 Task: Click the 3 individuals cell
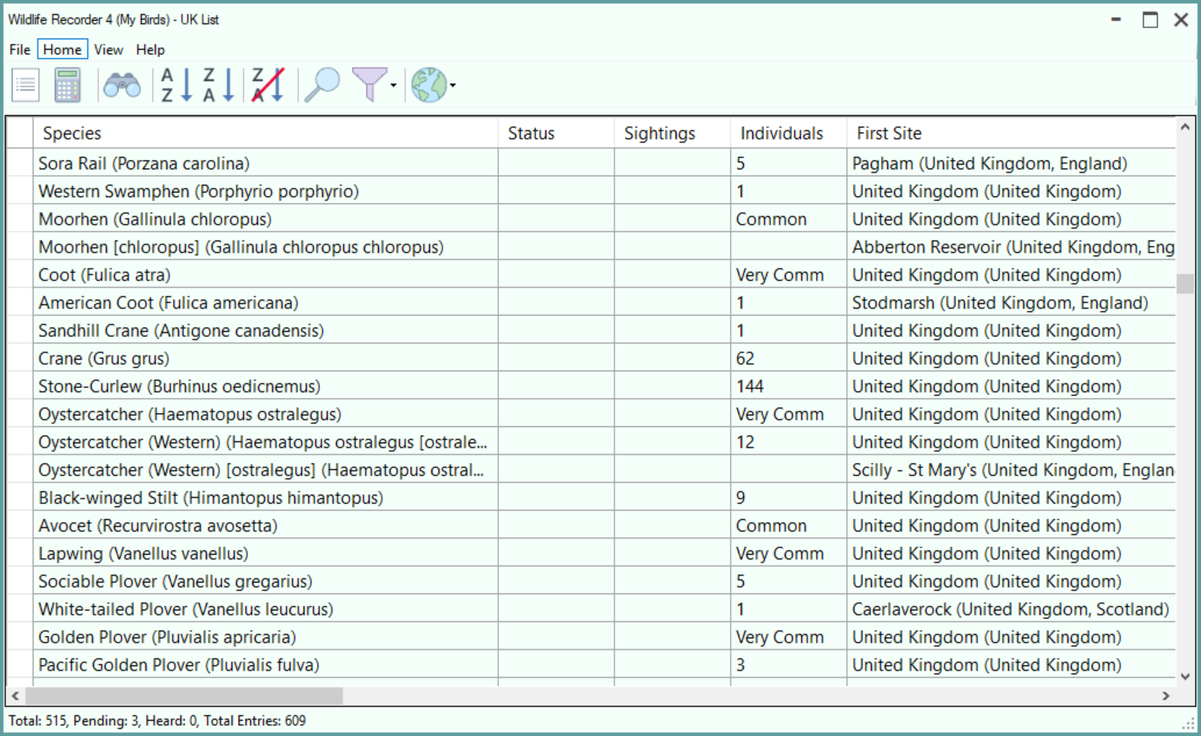coord(788,665)
